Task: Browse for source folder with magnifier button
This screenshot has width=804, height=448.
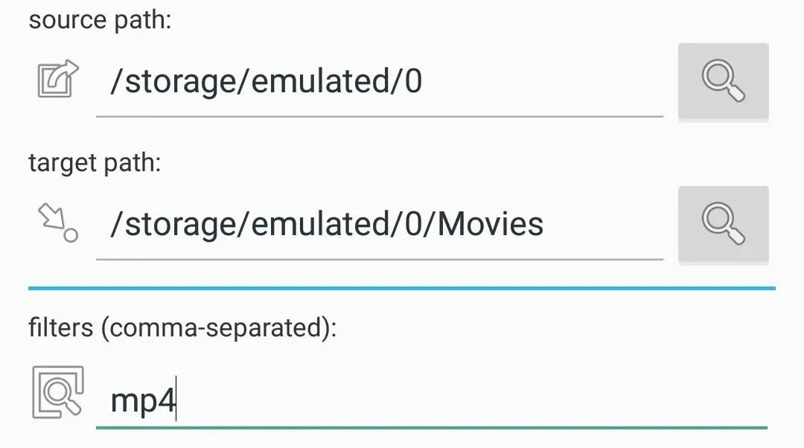Action: [x=723, y=81]
